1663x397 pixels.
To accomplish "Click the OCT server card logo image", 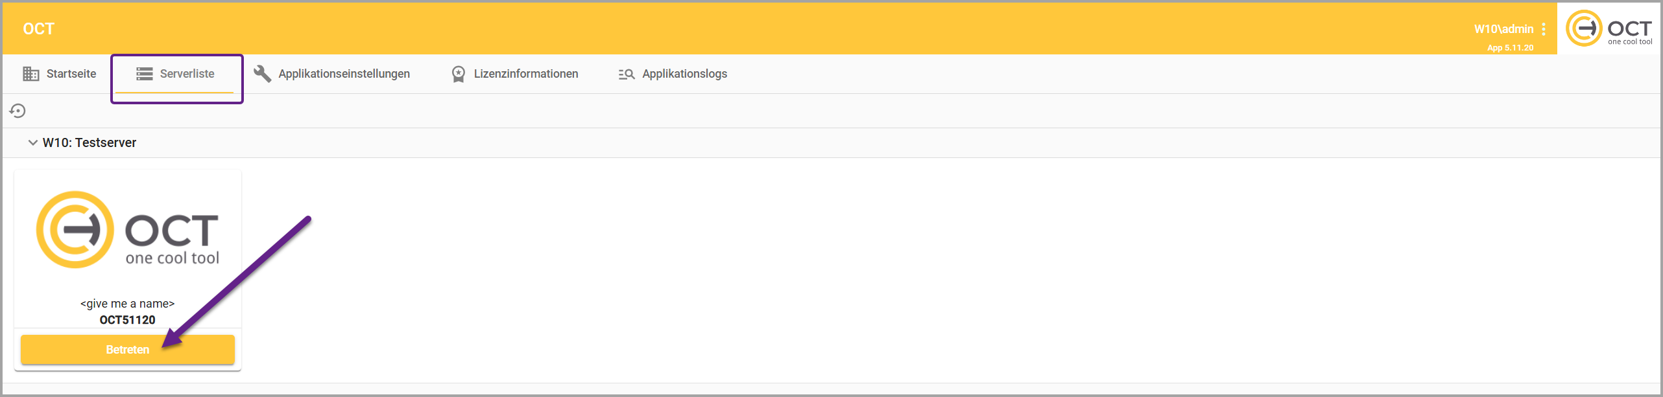I will [128, 230].
